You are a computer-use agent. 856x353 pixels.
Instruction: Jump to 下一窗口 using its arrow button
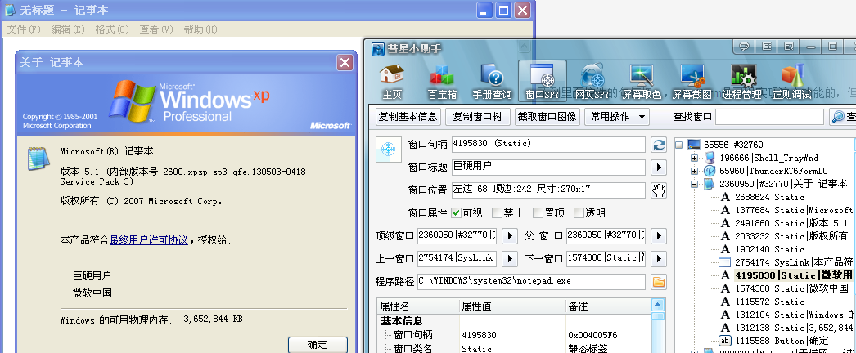click(x=659, y=259)
